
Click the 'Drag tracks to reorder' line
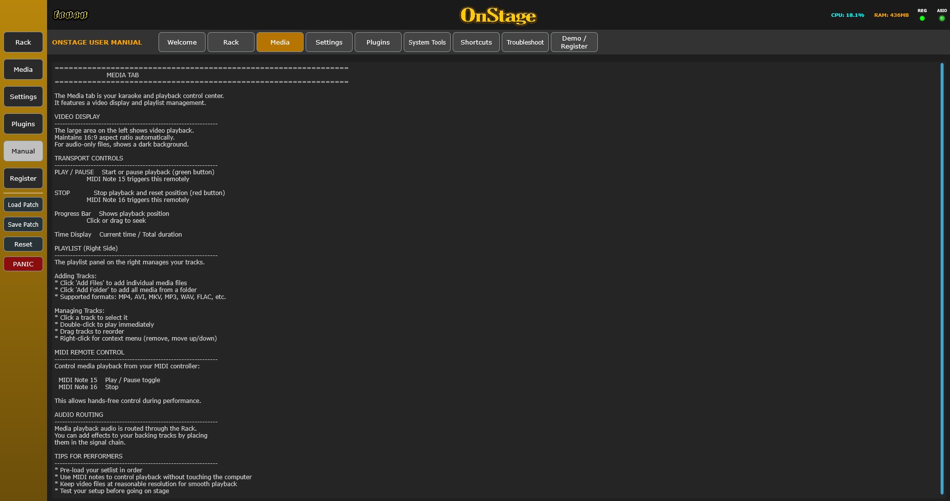[x=89, y=332]
